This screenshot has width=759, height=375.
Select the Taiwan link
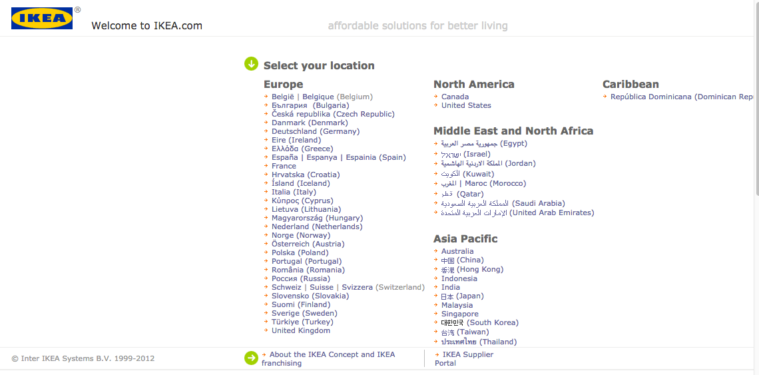coord(465,332)
